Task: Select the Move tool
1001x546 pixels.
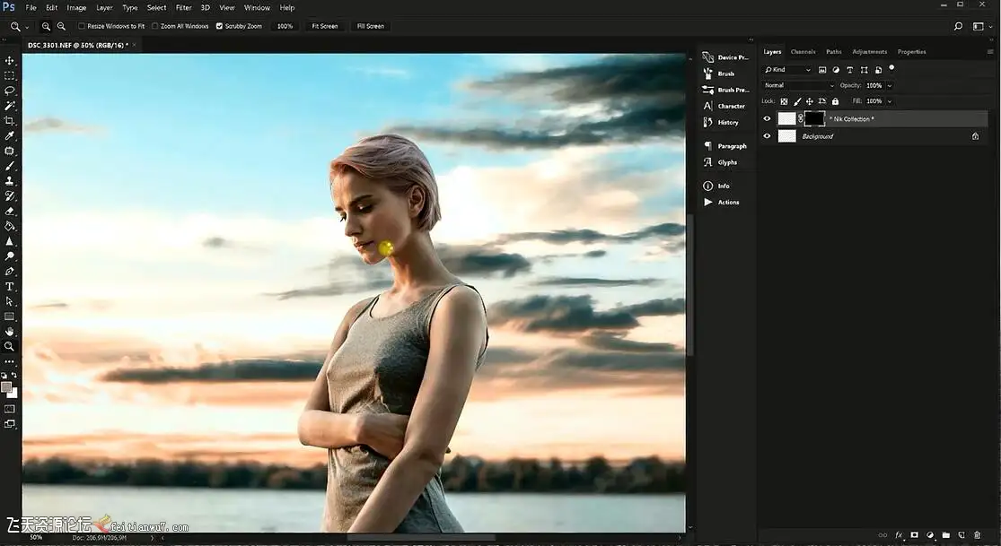Action: click(x=10, y=60)
